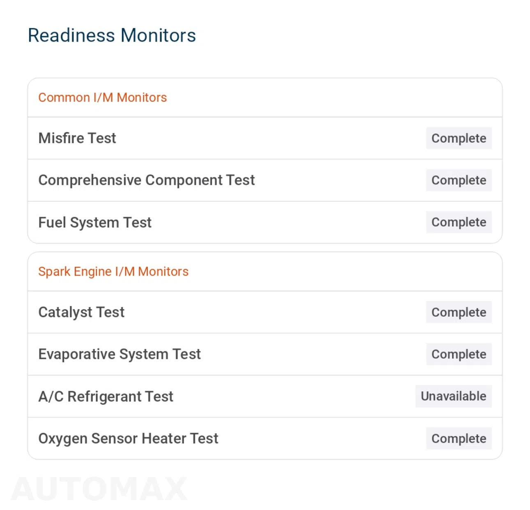Click the A/C Refrigerant Unavailable badge

click(453, 396)
